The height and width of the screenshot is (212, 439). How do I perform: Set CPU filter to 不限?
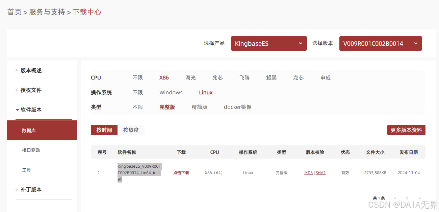138,78
